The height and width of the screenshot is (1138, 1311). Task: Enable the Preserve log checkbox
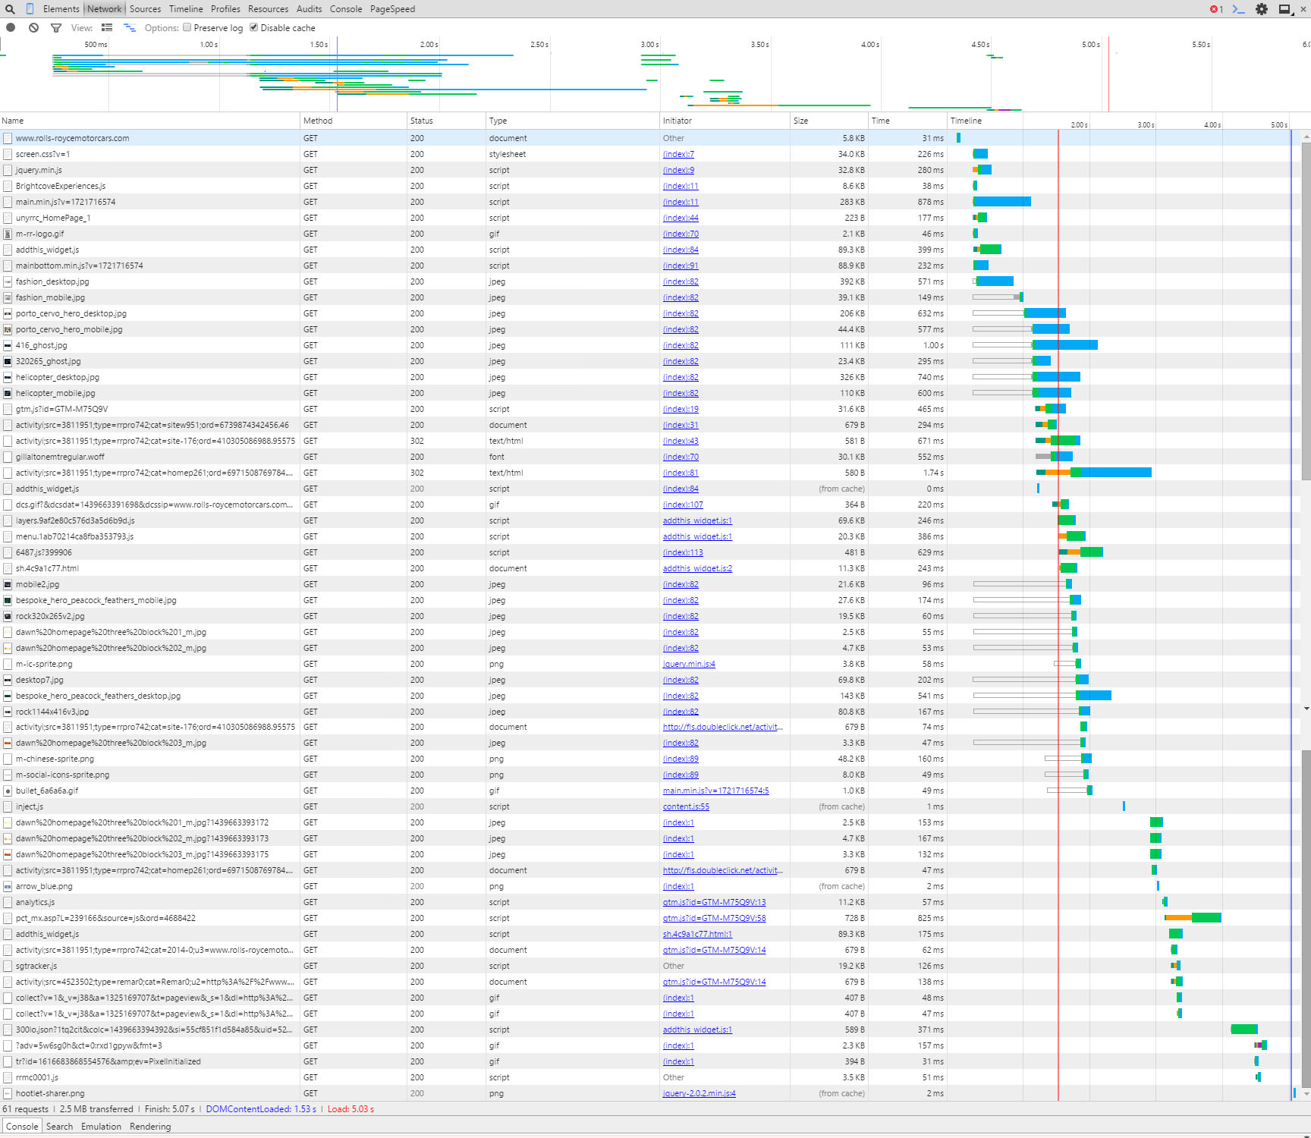(x=187, y=27)
